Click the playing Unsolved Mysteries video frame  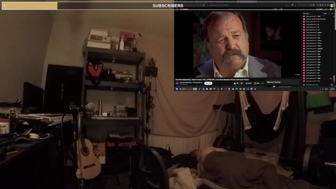click(238, 44)
